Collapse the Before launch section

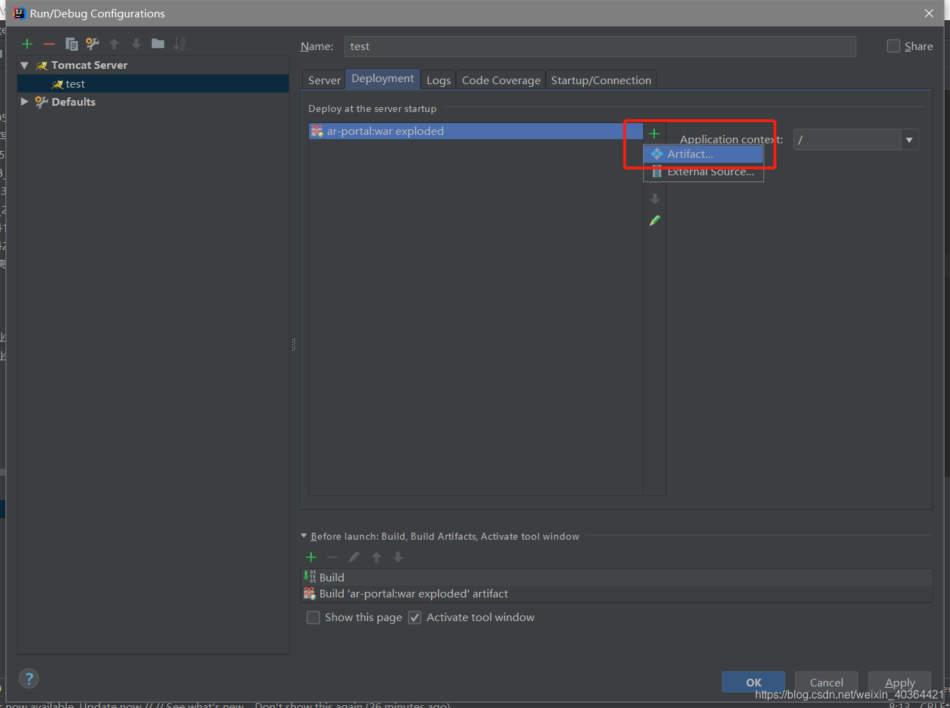click(x=303, y=536)
